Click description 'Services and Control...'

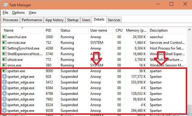[x=167, y=43]
